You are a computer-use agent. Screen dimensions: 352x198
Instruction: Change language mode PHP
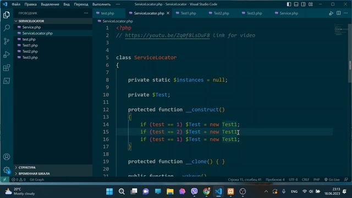click(317, 180)
